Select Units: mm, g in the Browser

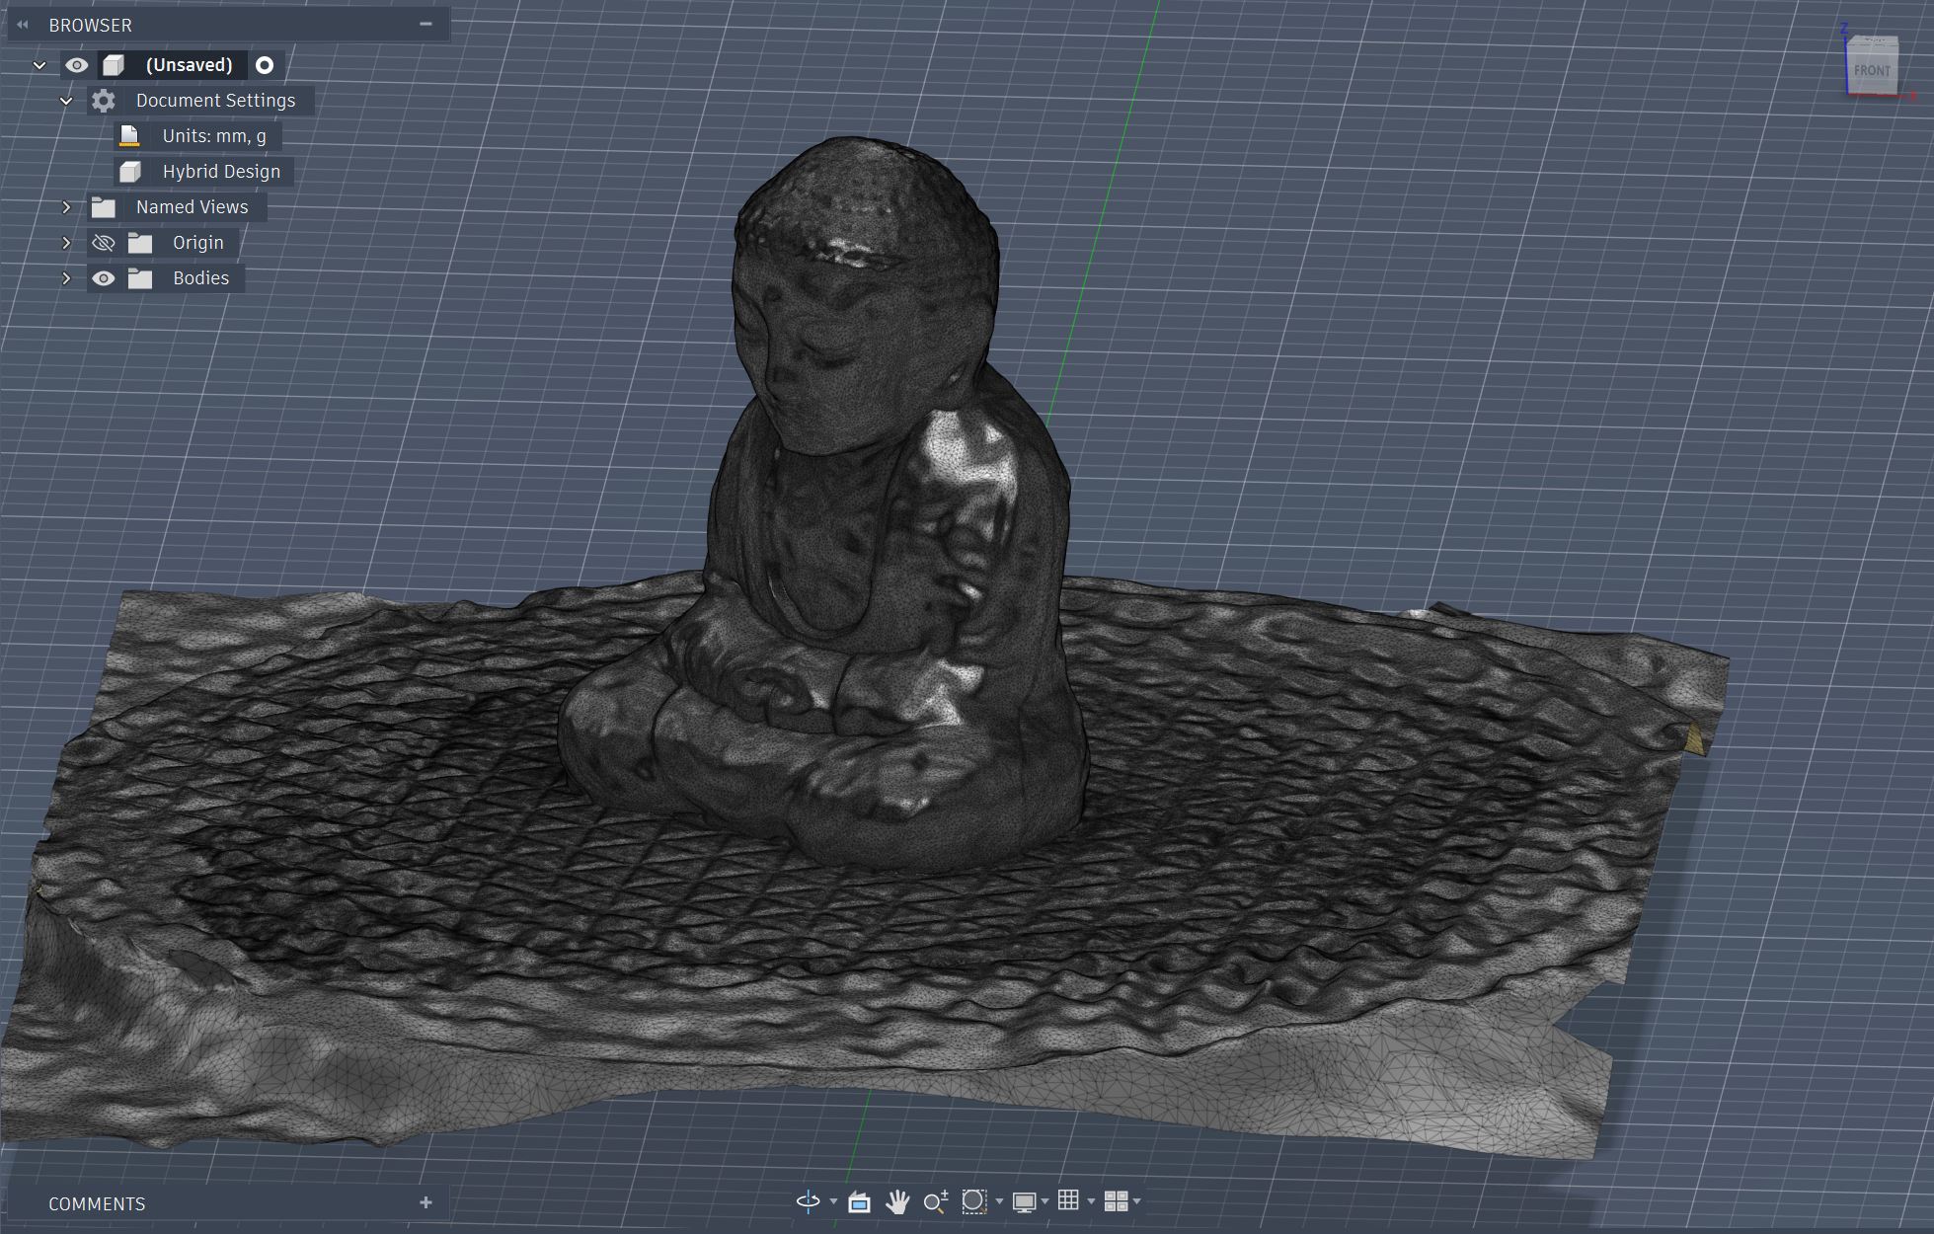[x=213, y=135]
